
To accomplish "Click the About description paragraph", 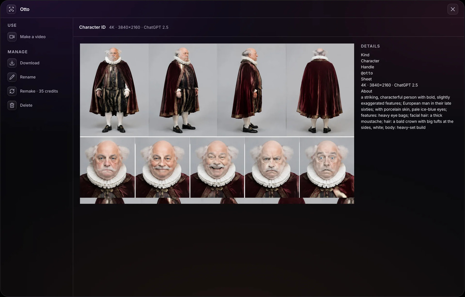I will click(x=407, y=112).
